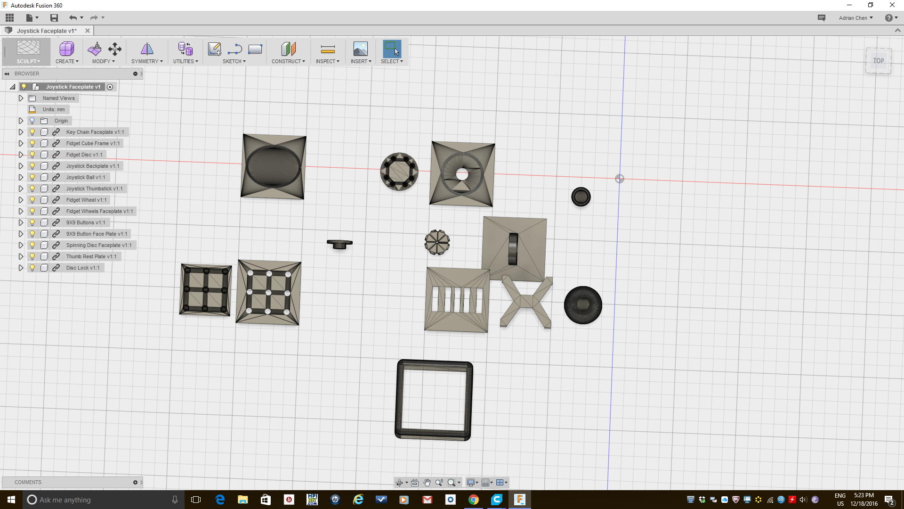Click the Symmetry mirror icon
Viewport: 904px width, 509px height.
tap(147, 49)
